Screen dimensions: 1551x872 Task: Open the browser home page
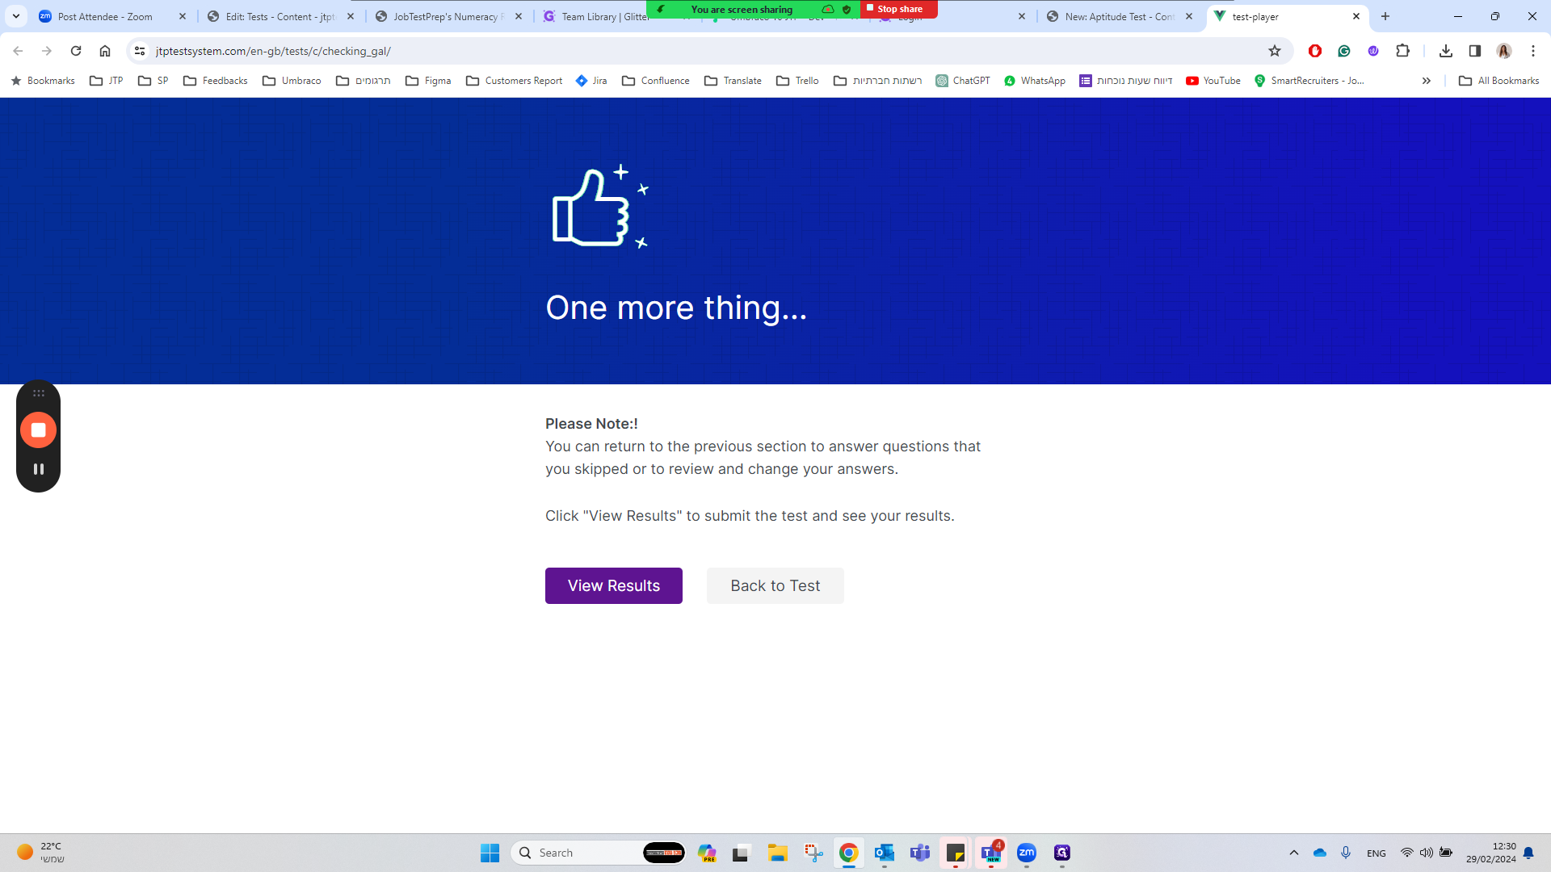click(x=105, y=51)
